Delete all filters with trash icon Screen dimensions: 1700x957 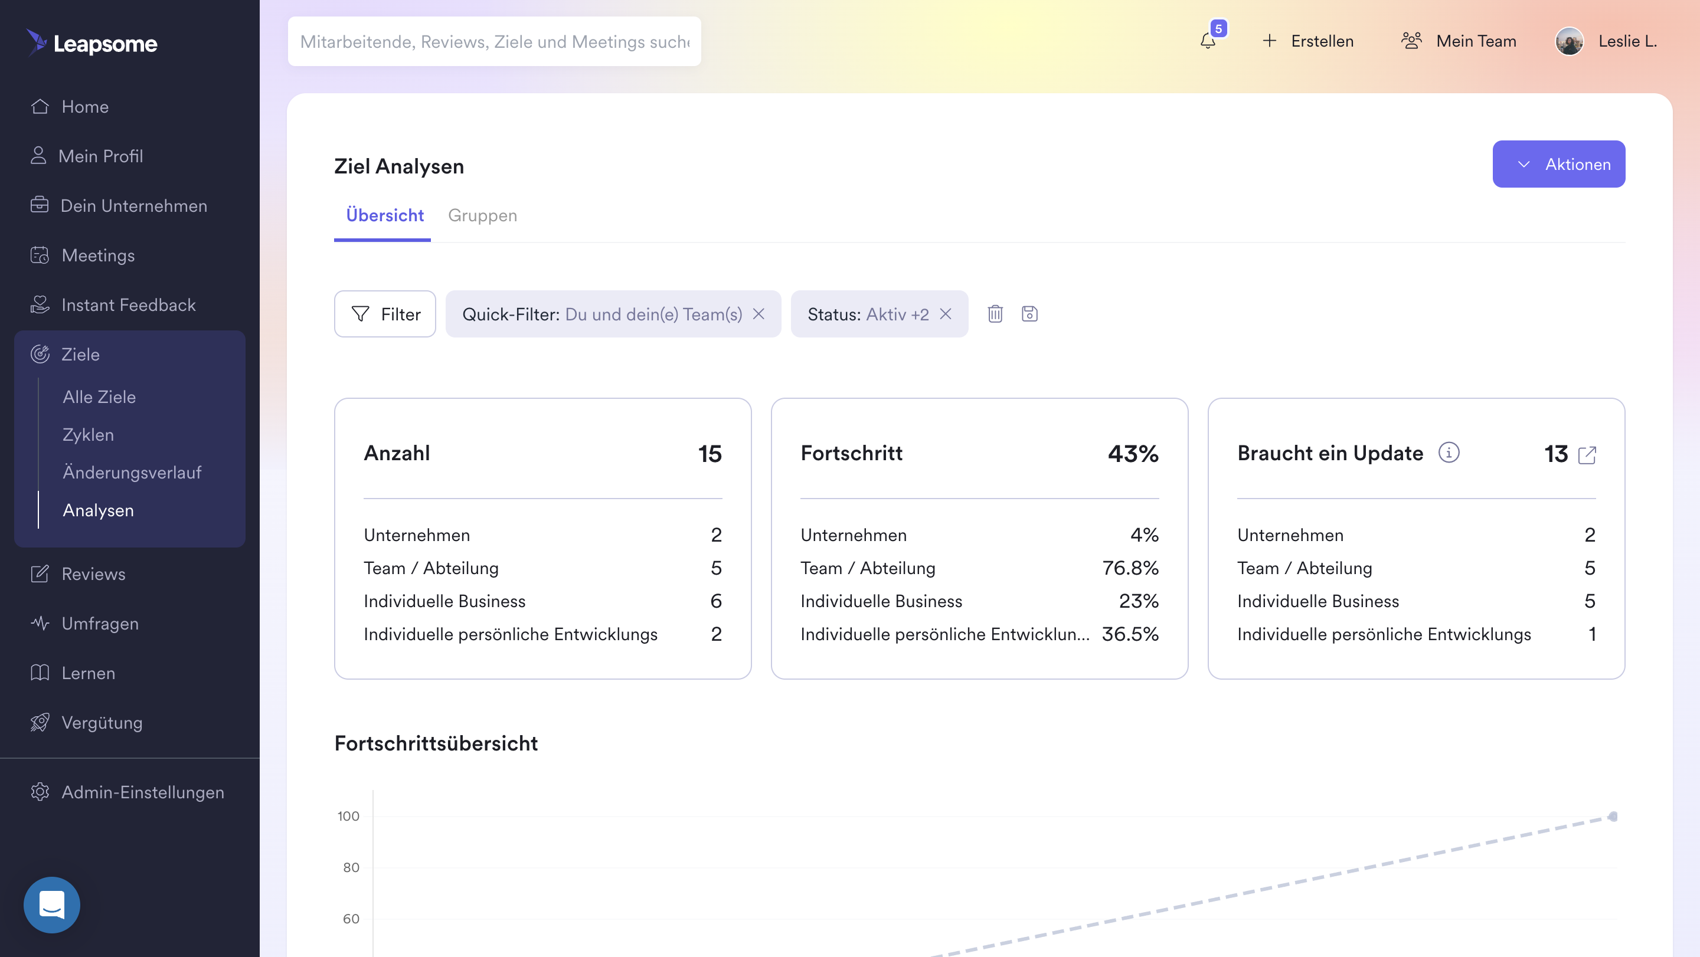995,314
